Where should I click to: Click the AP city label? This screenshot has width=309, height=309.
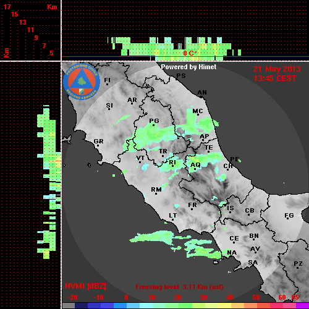205,137
